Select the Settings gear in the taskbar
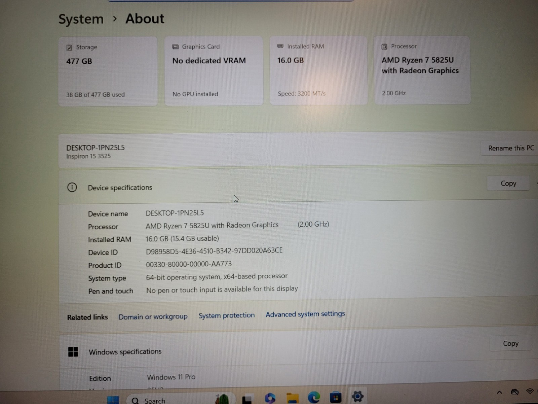Viewport: 538px width, 404px height. 357,396
